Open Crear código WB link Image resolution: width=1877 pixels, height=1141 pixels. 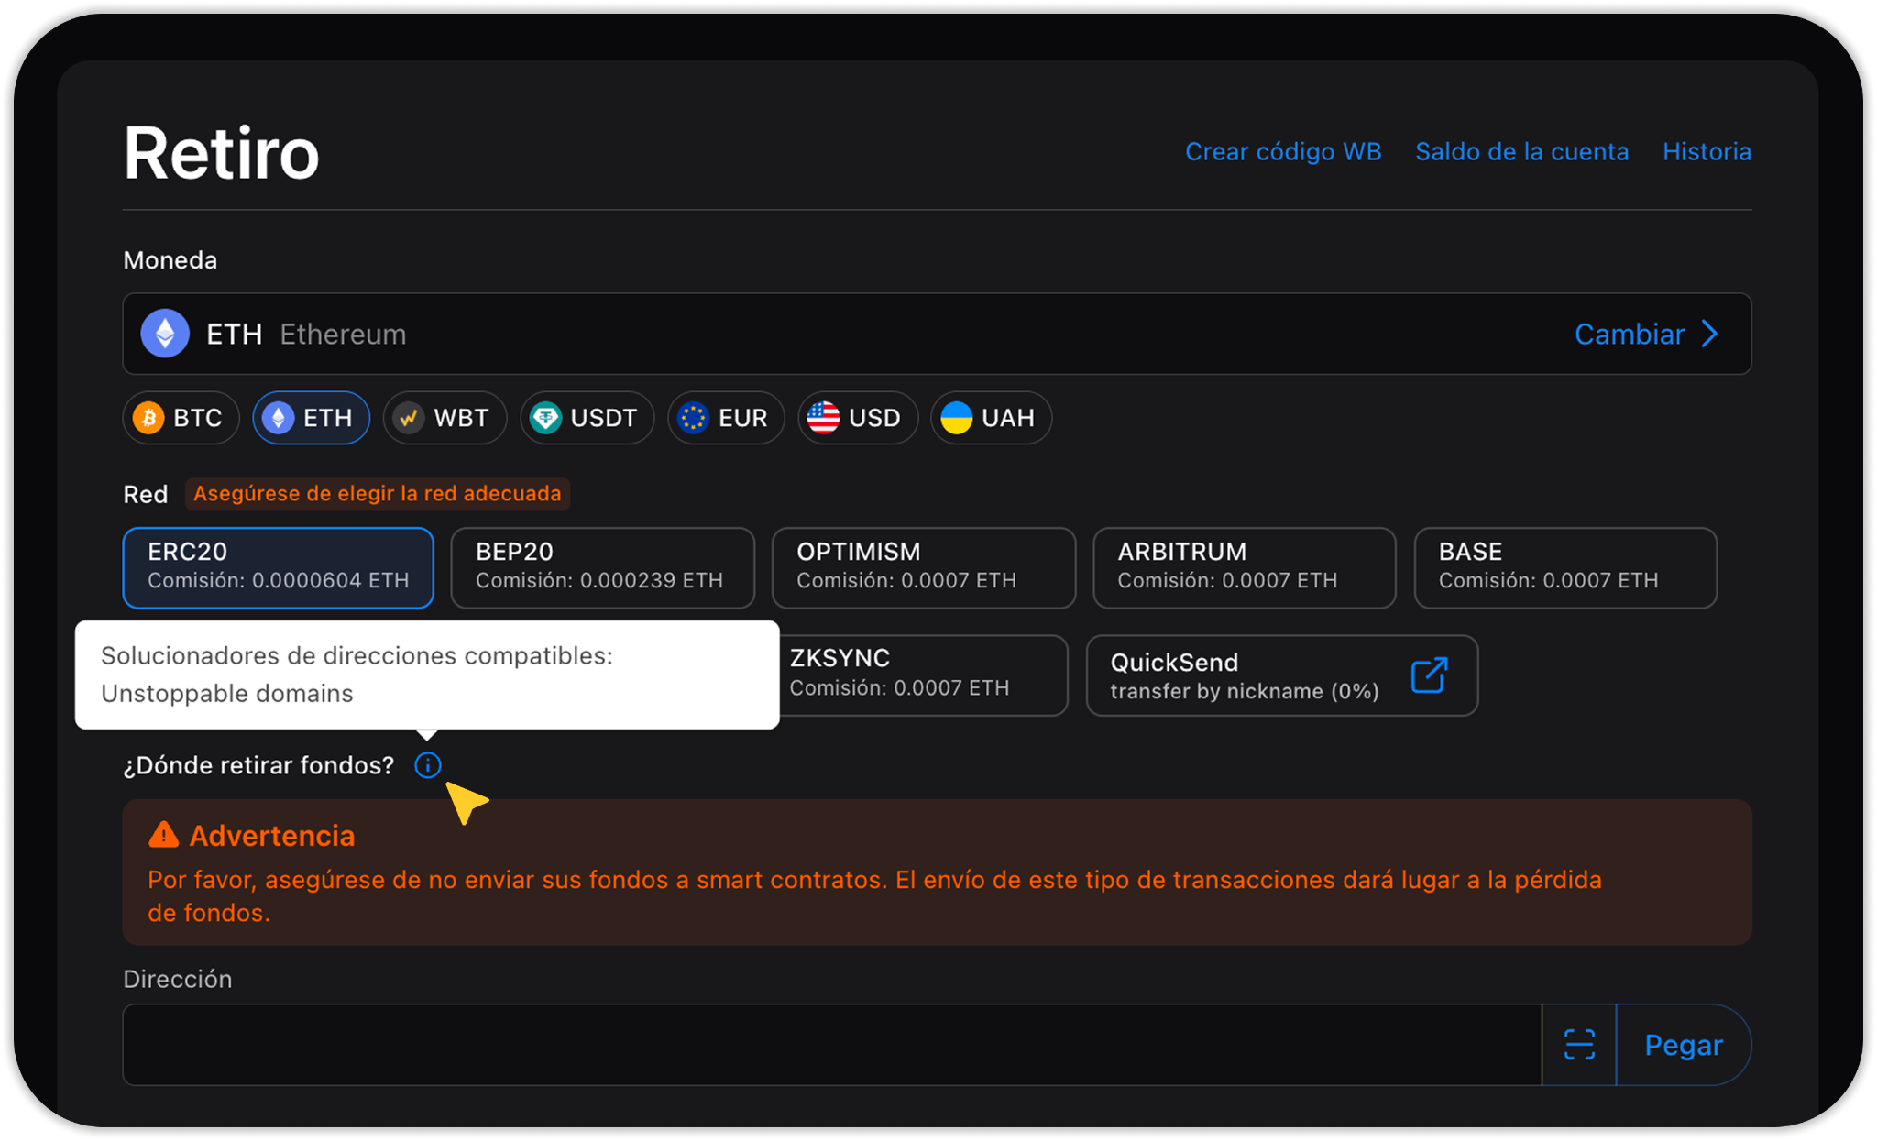pyautogui.click(x=1282, y=151)
